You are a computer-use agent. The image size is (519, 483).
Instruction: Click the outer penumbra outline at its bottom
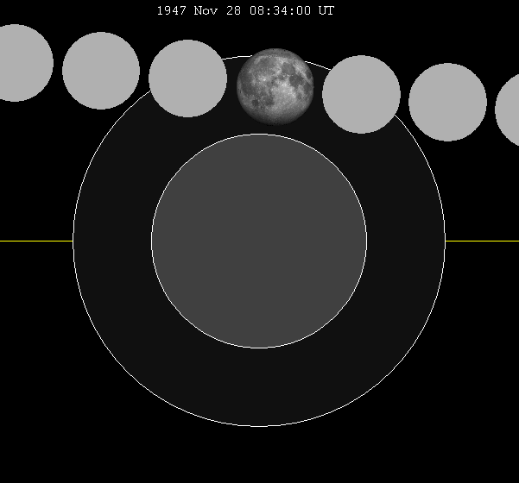tap(259, 426)
